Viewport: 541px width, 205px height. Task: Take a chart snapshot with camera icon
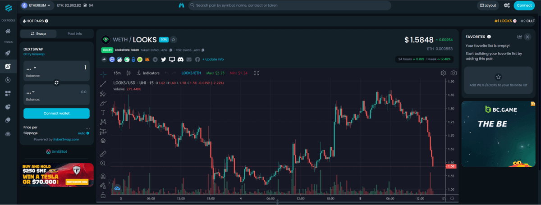(454, 73)
